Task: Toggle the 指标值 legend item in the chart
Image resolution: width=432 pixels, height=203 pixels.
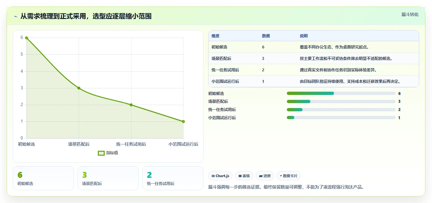Action: tap(108, 153)
